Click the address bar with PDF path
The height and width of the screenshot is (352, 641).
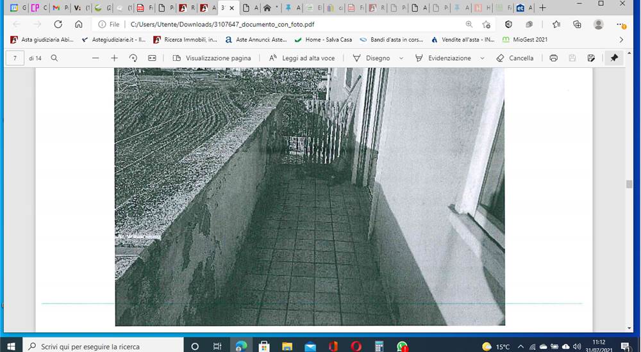[x=294, y=24]
